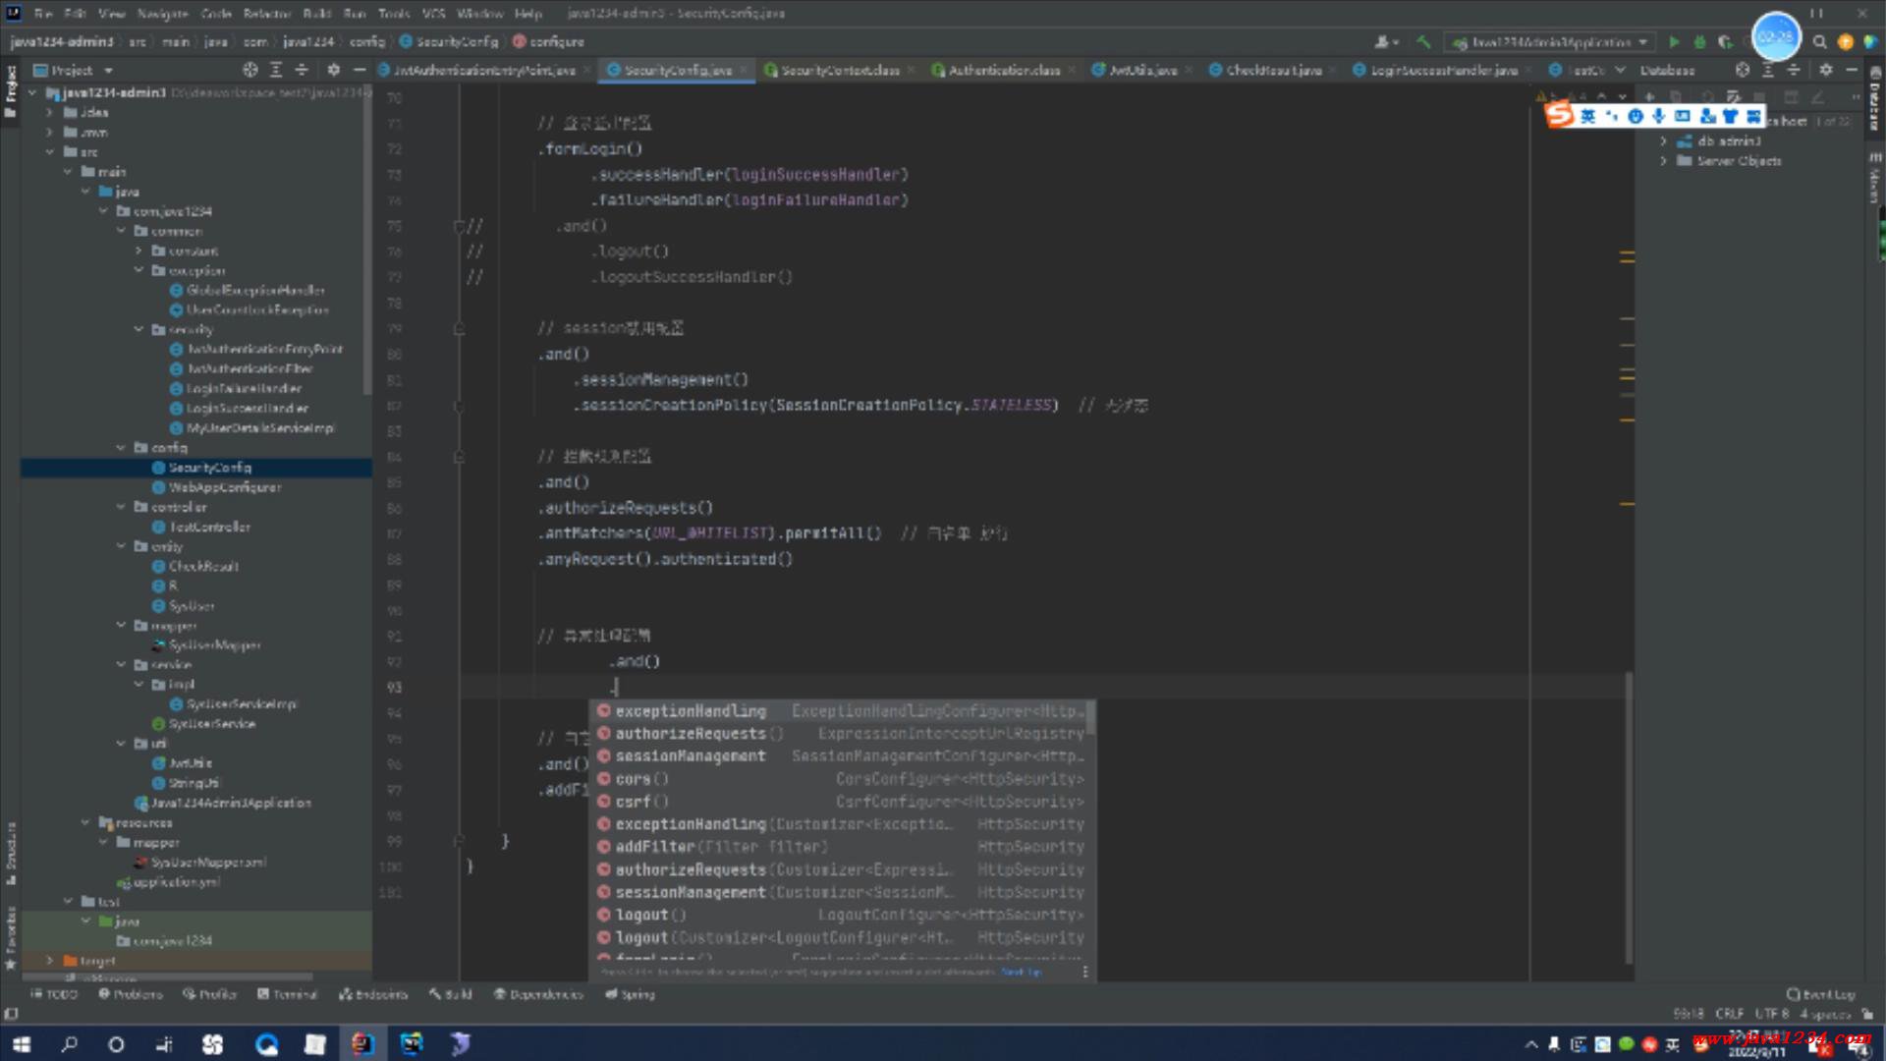Open WebAppConfigurer file in tree

224,487
